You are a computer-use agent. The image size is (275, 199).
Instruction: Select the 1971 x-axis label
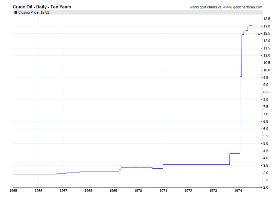(x=163, y=191)
